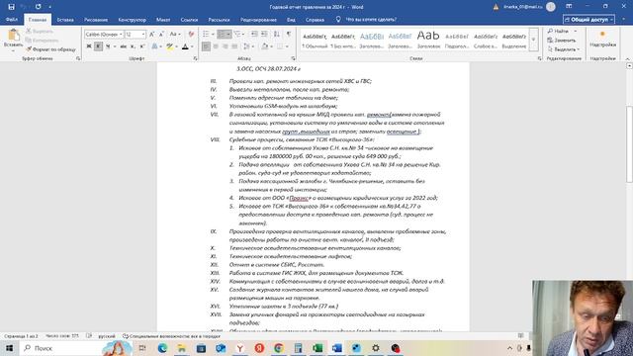Switch to the References (Ссылки) tab
633x356 pixels.
pos(189,20)
